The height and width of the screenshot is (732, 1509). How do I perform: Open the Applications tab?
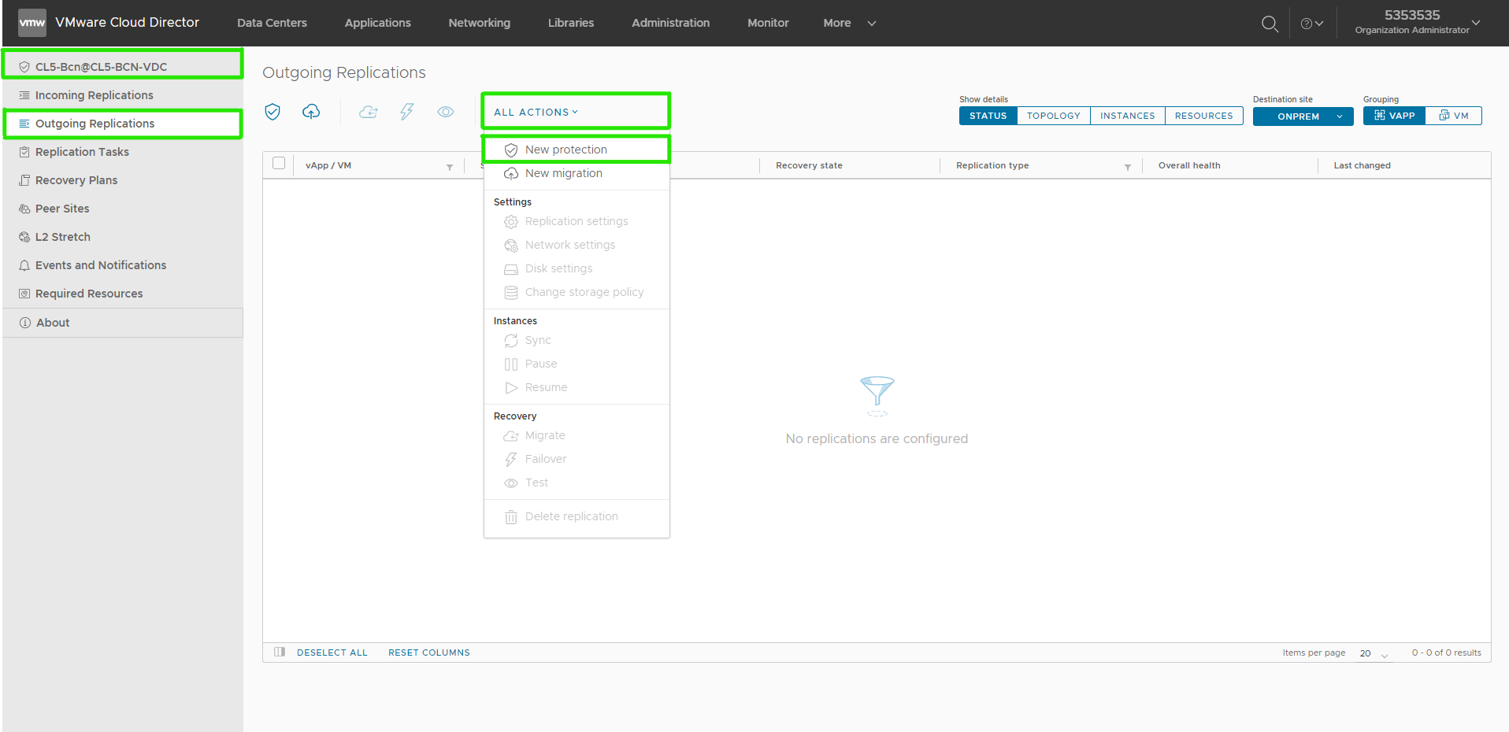(x=377, y=23)
